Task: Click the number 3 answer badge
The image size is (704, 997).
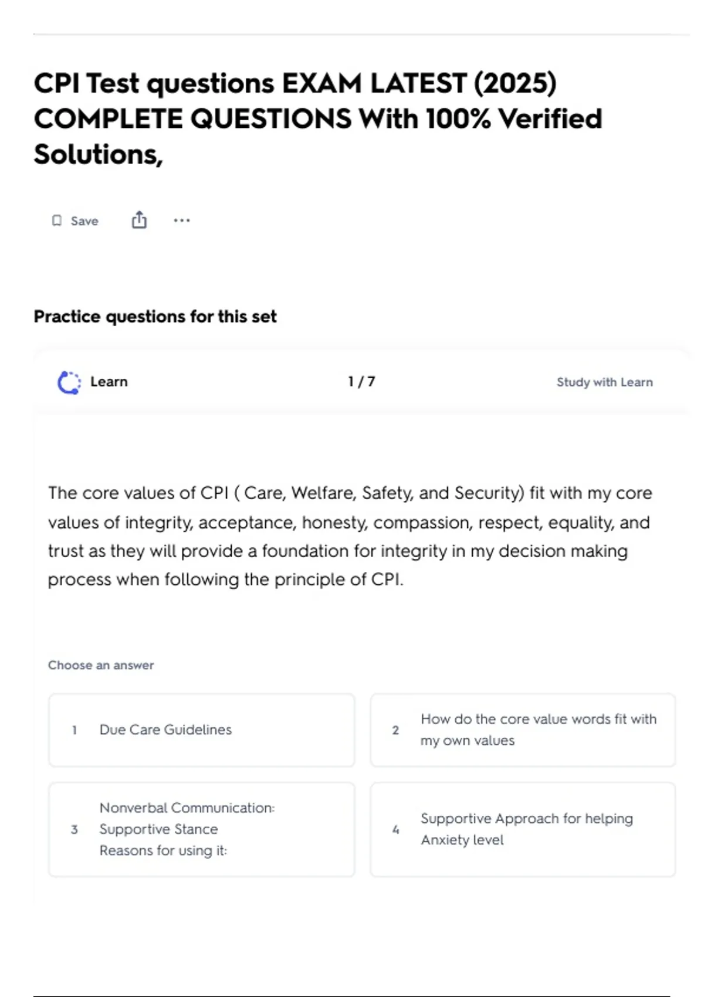Action: click(75, 829)
